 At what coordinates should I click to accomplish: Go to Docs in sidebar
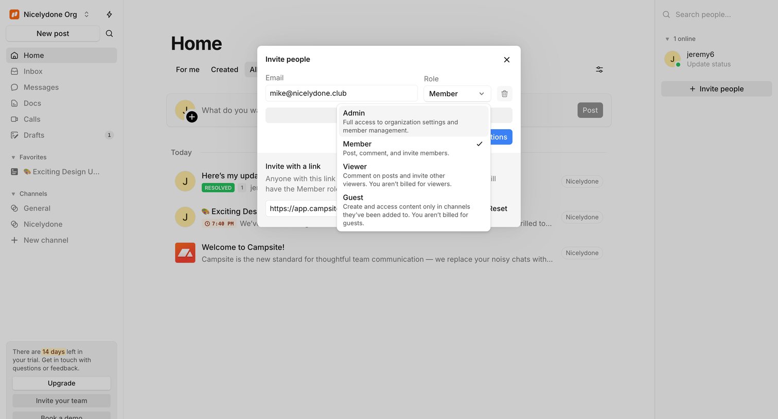(x=61, y=103)
